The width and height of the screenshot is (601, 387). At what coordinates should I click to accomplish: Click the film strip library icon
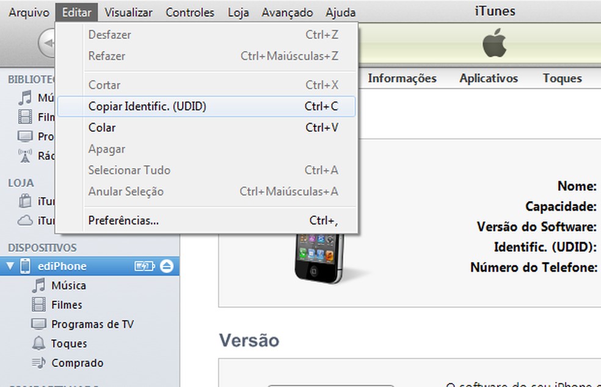tap(25, 116)
